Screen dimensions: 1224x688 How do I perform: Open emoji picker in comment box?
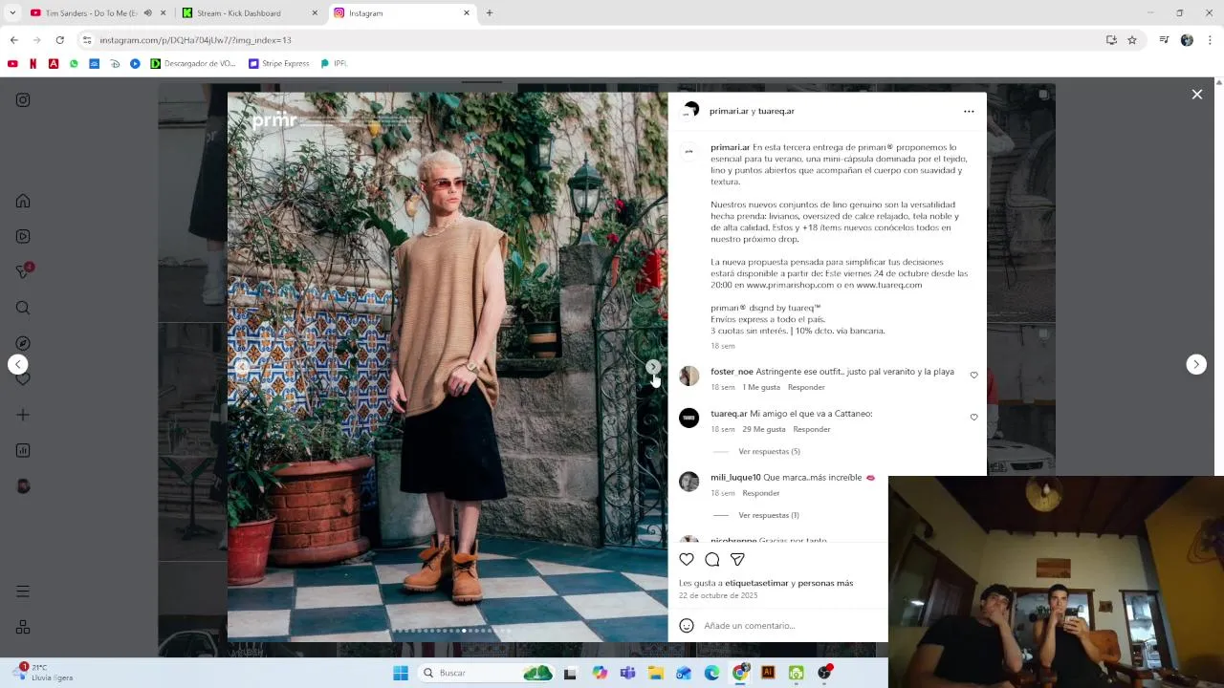687,625
